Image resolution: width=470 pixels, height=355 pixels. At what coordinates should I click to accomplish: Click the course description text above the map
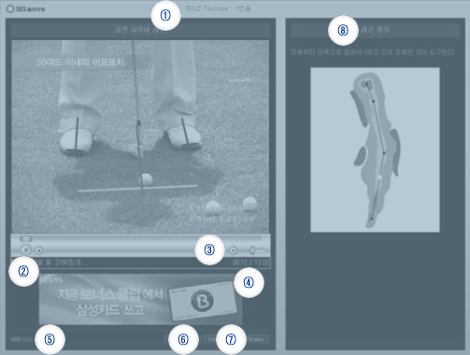(x=373, y=52)
